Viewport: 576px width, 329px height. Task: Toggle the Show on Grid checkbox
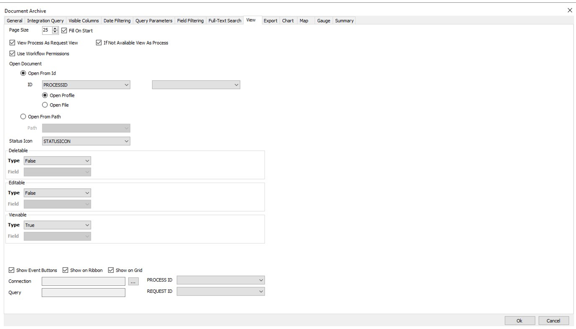coord(111,270)
